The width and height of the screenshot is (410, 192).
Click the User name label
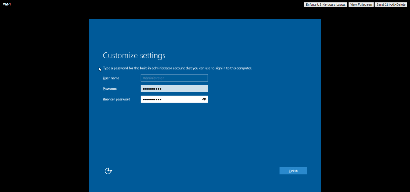point(111,78)
